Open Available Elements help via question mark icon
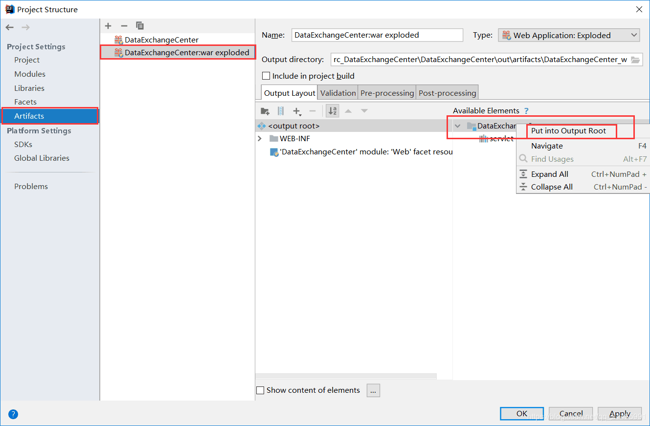 click(526, 110)
